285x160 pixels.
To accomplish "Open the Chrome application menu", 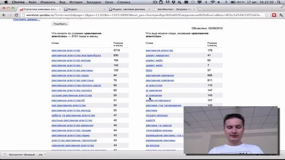I will coord(18,2).
